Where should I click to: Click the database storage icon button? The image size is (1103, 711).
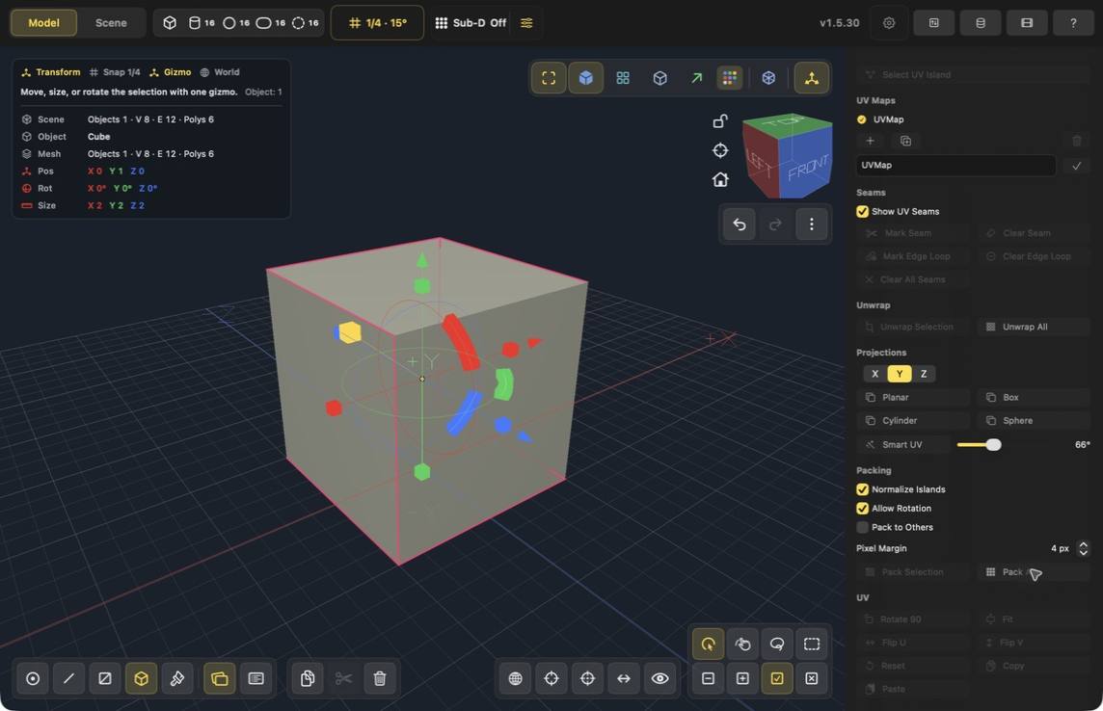pos(980,22)
